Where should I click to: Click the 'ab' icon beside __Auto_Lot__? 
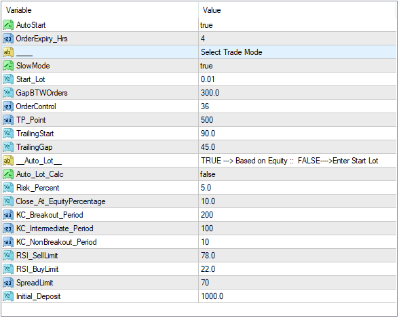coord(8,161)
